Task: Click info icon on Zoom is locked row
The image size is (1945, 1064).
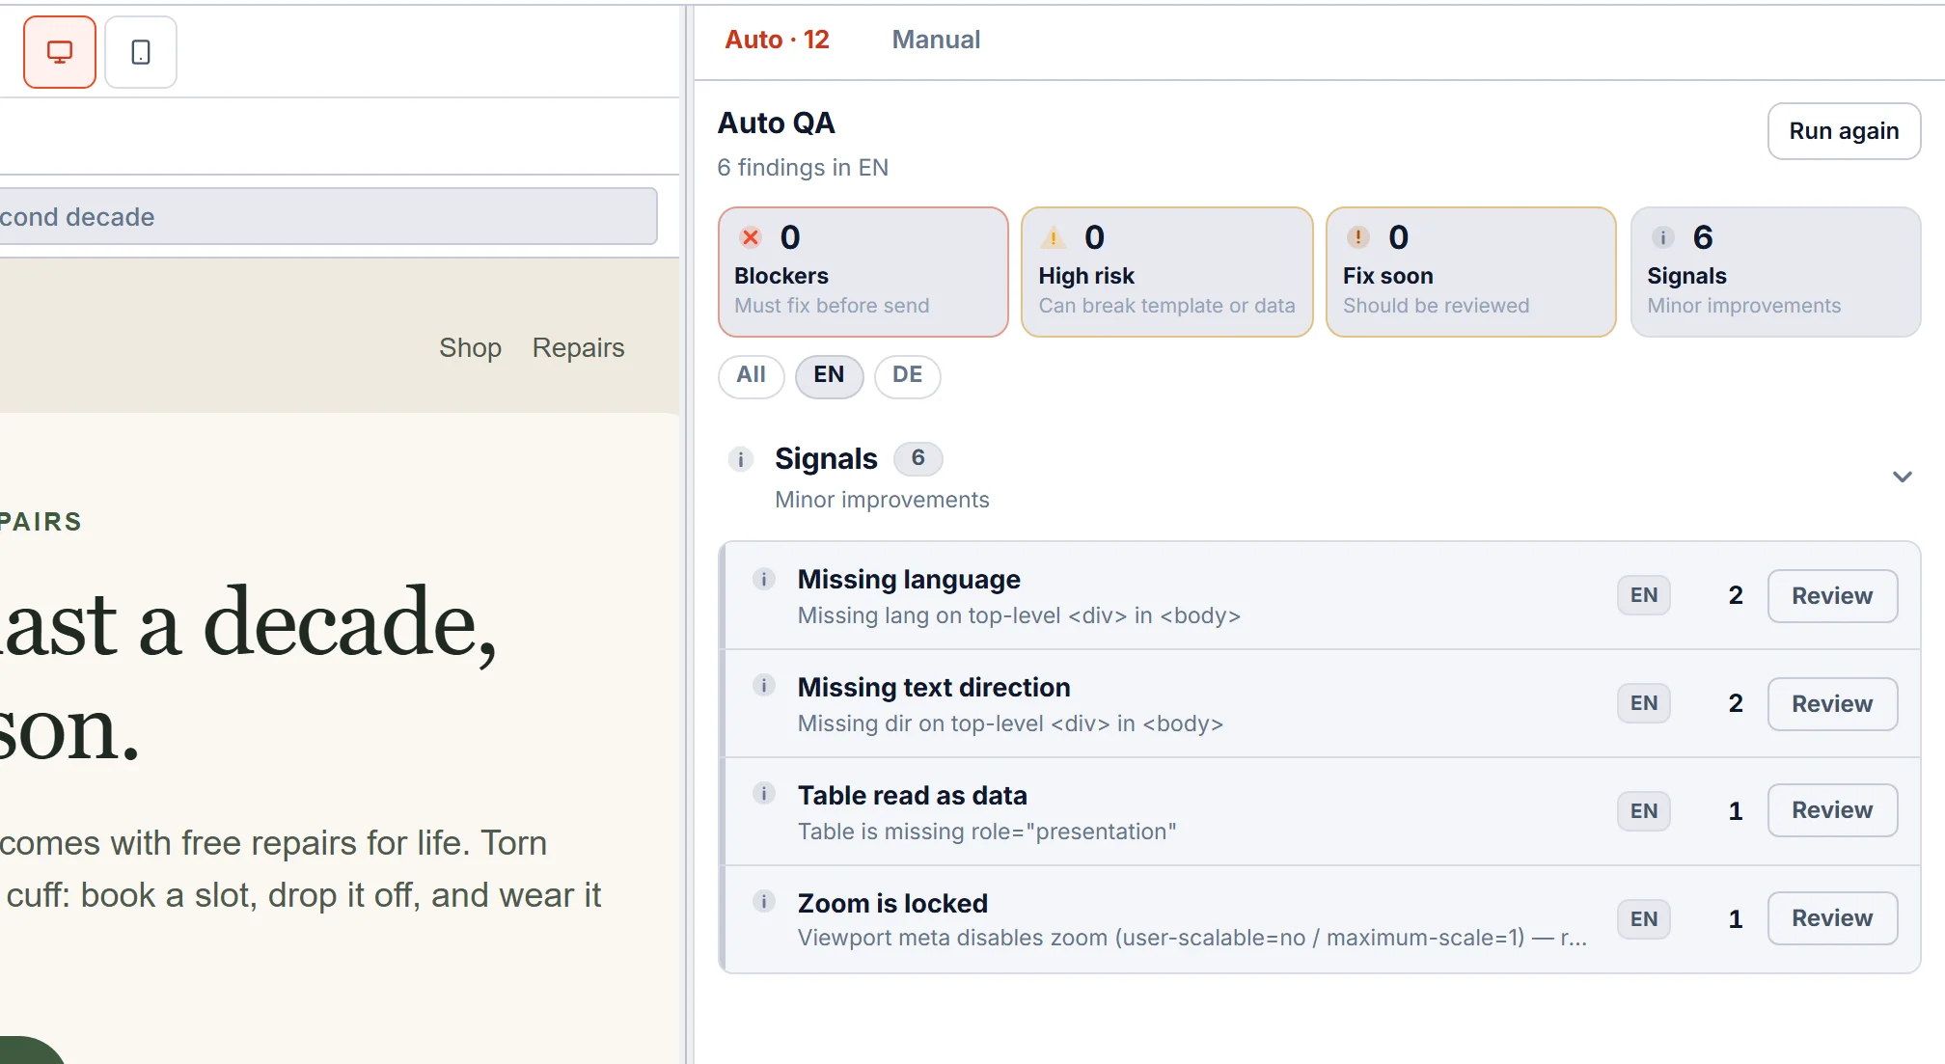Action: (763, 902)
